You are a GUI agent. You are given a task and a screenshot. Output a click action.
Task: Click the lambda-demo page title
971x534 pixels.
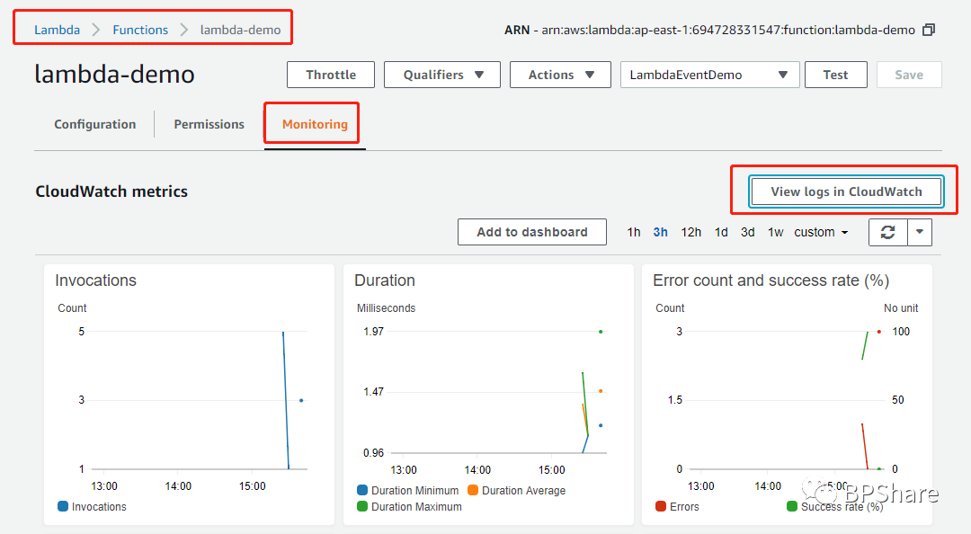click(114, 75)
